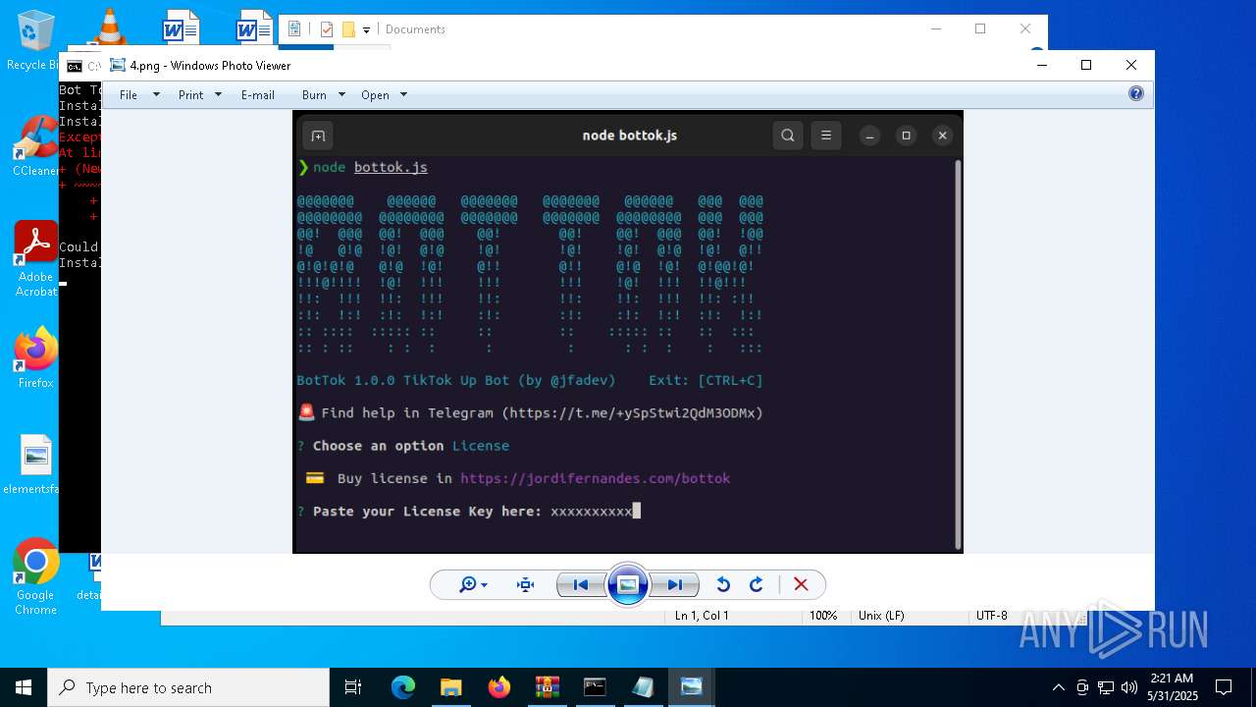Open Firefox desktop shortcut
Viewport: 1256px width, 707px height.
tap(35, 358)
